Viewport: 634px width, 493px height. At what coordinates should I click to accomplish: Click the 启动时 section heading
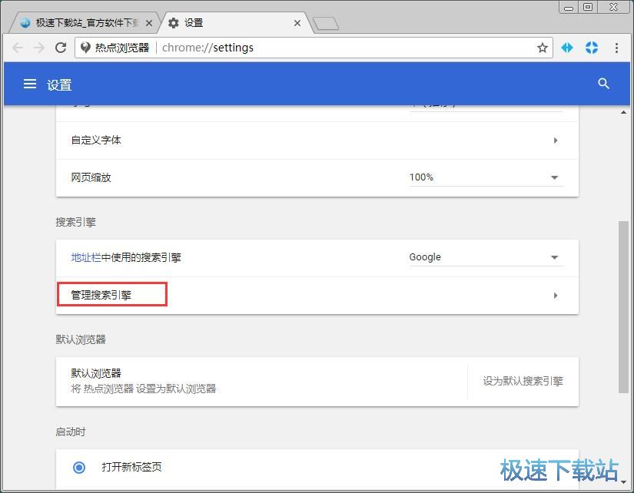[71, 432]
